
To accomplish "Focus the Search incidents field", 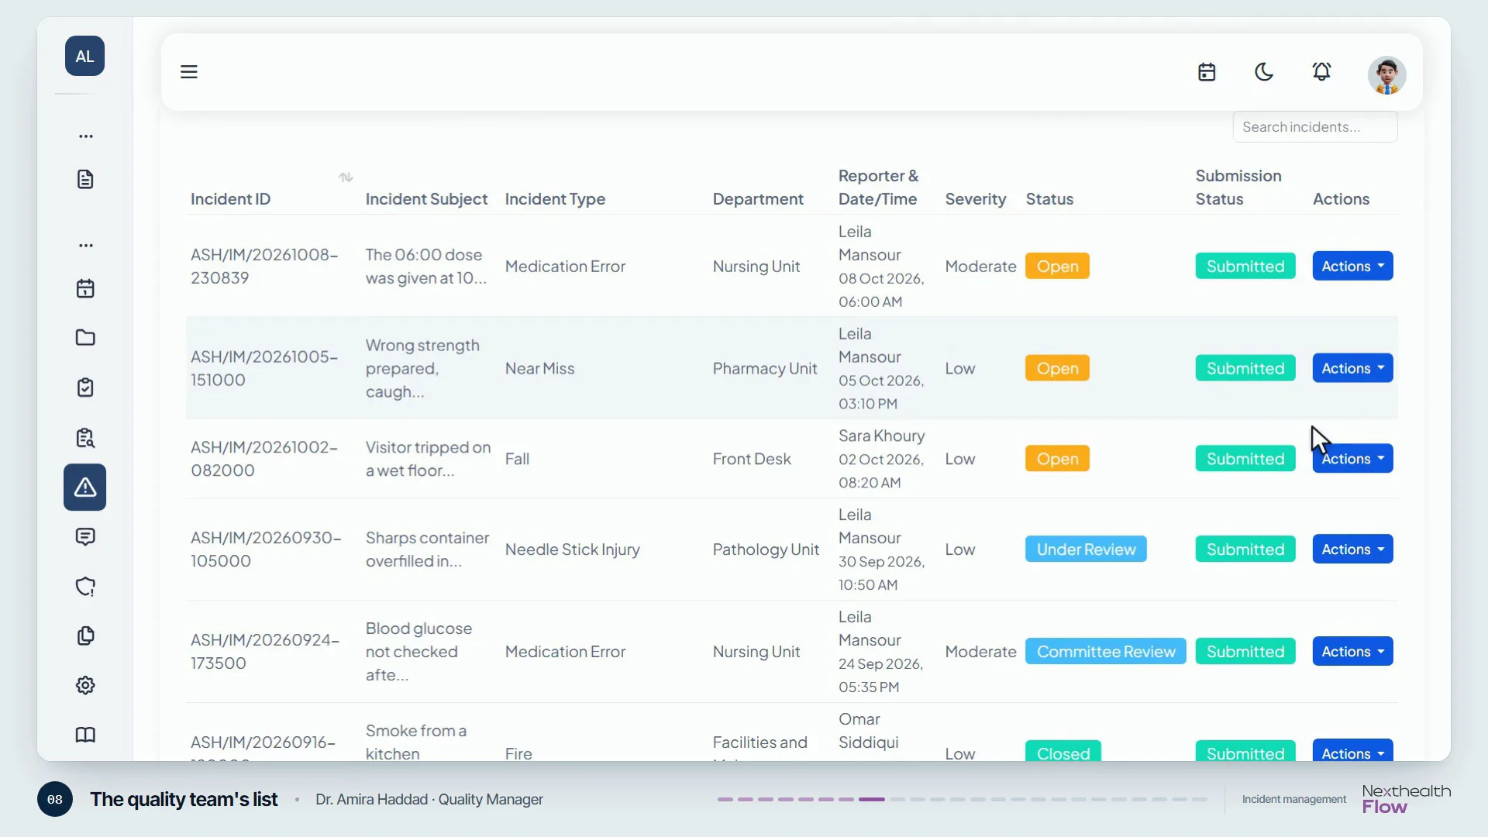I will click(x=1315, y=127).
